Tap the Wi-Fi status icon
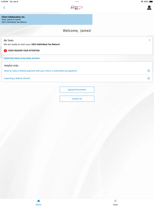154x206 pixels. pos(142,2)
